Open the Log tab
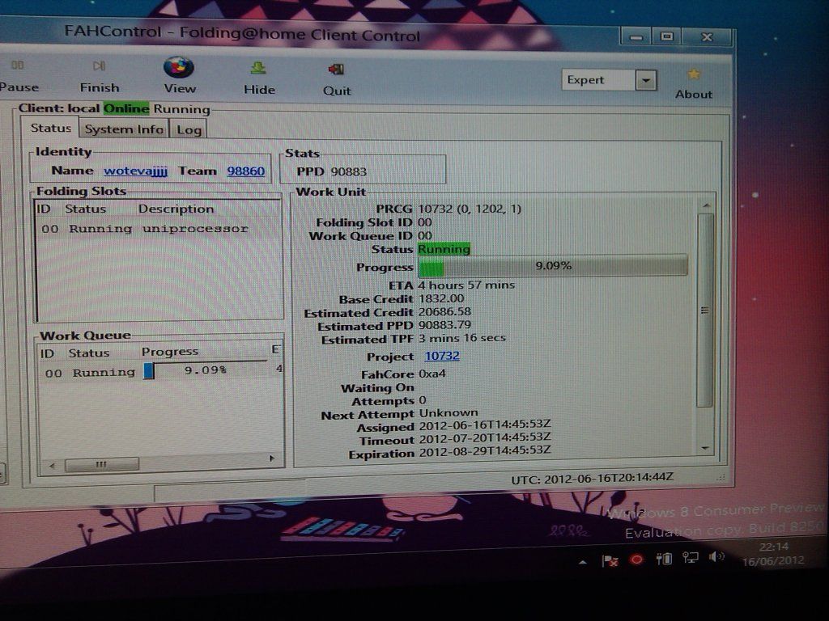Viewport: 829px width, 621px height. (189, 130)
